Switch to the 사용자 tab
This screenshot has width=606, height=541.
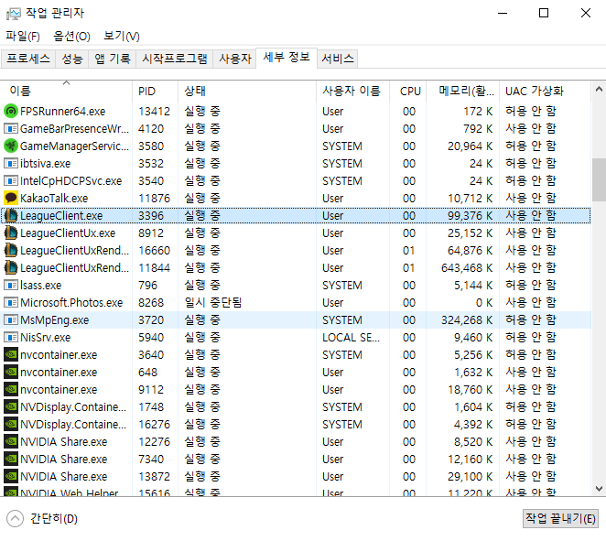pos(235,59)
